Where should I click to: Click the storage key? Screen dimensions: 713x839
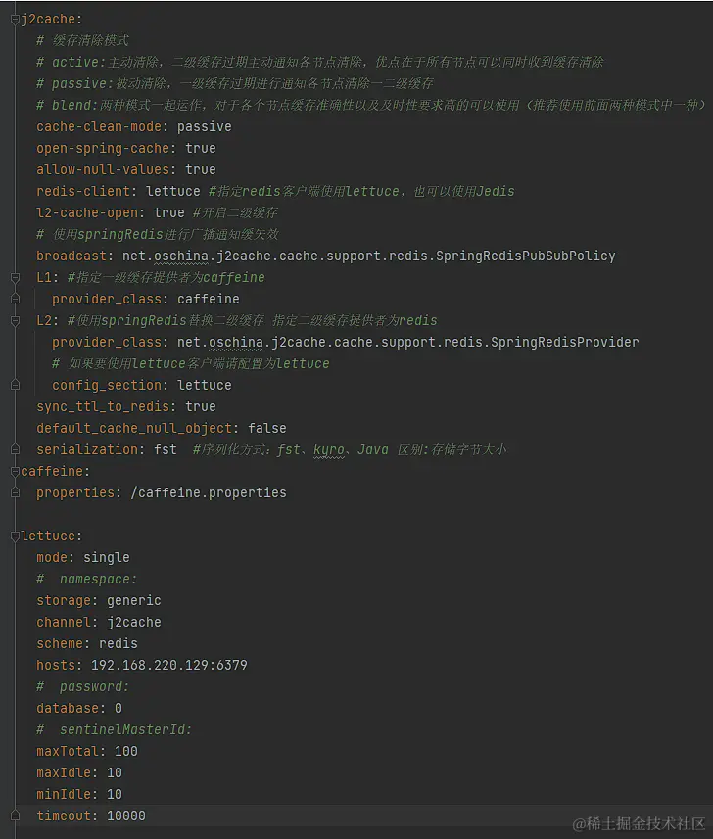(x=64, y=600)
